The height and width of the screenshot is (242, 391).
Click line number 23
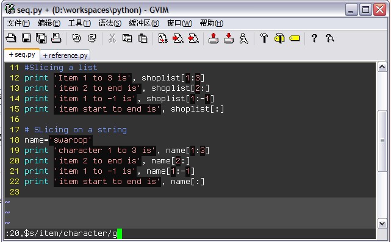[15, 191]
